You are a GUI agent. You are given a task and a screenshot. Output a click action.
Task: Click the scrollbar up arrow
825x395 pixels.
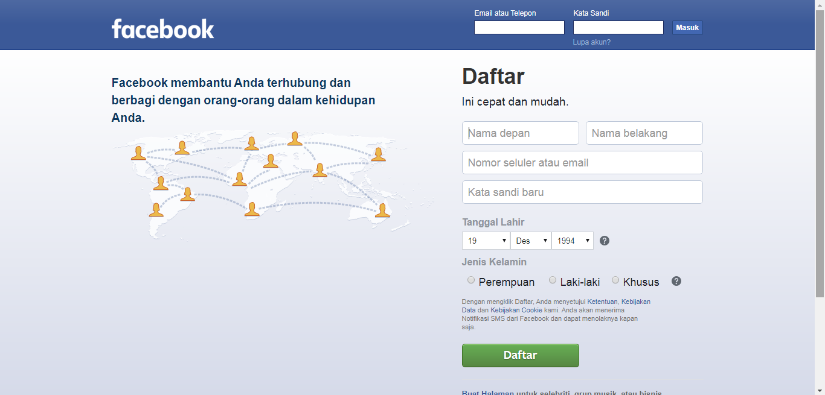(821, 4)
